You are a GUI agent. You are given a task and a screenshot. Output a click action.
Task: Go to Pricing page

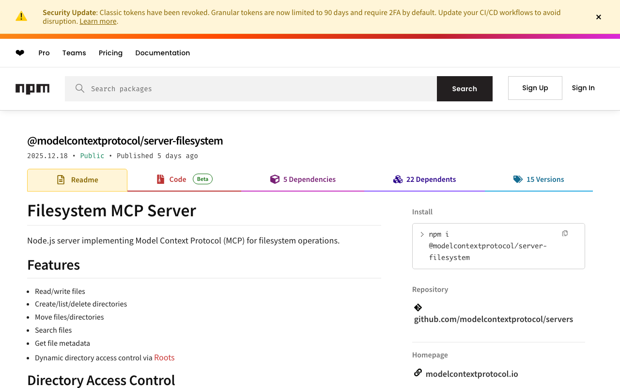click(110, 53)
